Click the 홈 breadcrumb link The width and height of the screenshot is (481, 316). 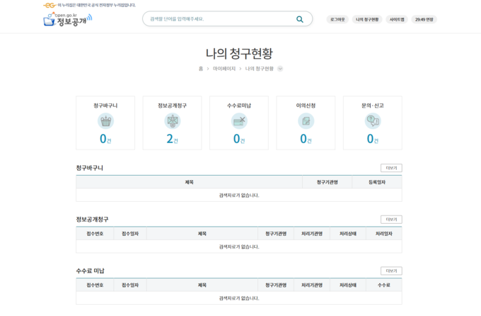pos(201,69)
